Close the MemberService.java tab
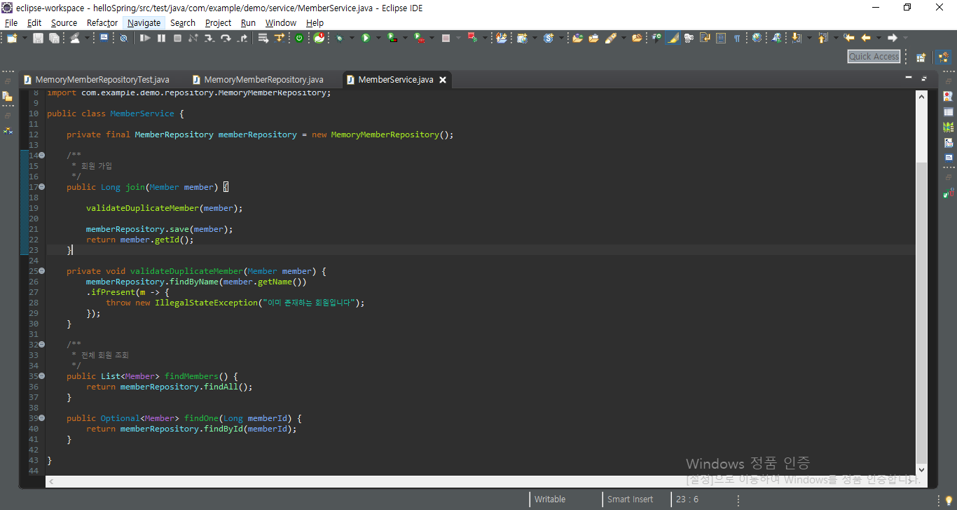The image size is (957, 510). (x=443, y=80)
